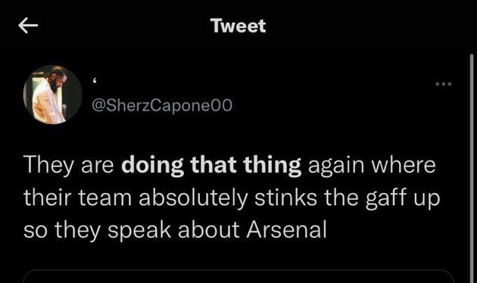Open the @SherzCapone00 handle link
The height and width of the screenshot is (283, 477).
point(162,105)
